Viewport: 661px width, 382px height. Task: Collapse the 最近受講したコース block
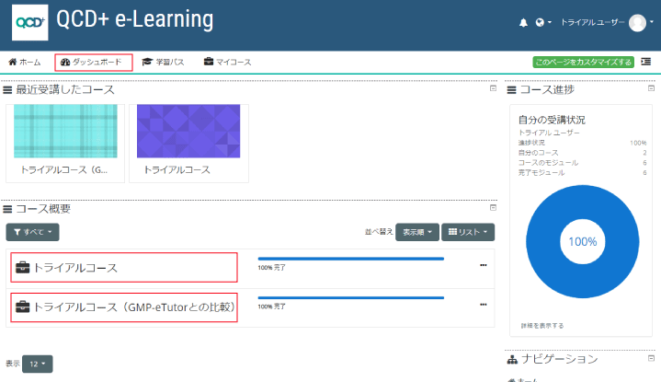[x=493, y=88]
